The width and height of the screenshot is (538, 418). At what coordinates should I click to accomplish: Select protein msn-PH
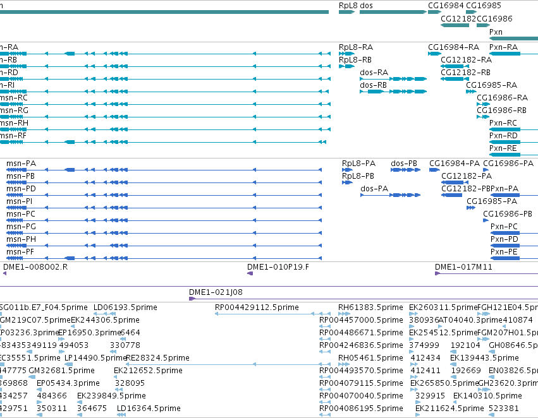[21, 239]
